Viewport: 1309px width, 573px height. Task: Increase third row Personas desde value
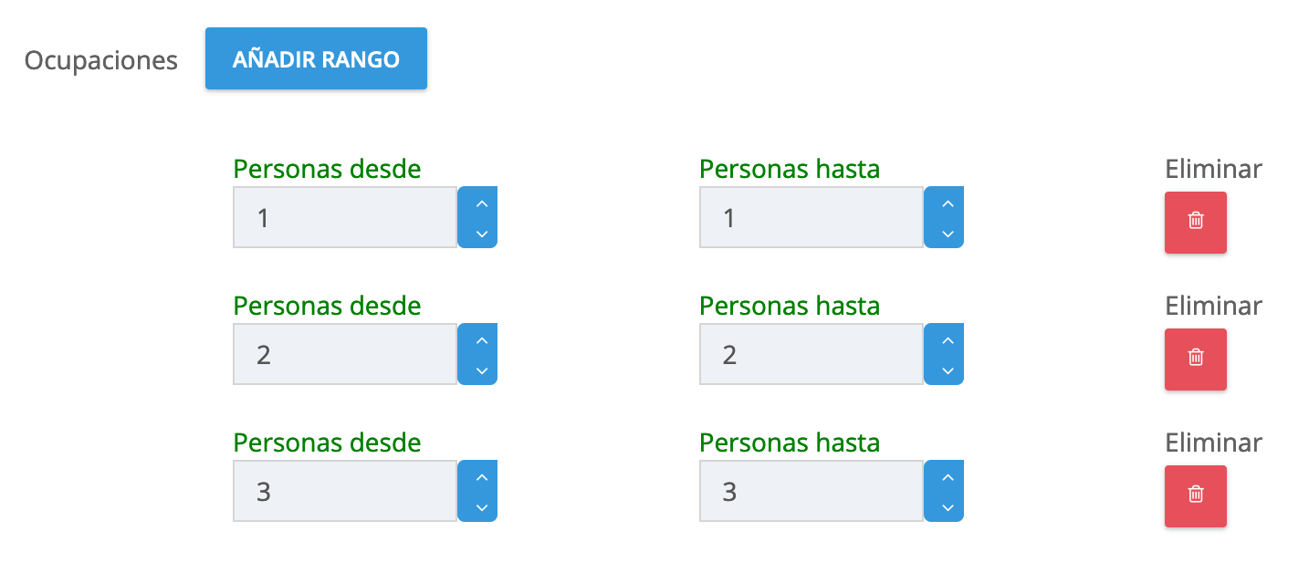pyautogui.click(x=482, y=477)
